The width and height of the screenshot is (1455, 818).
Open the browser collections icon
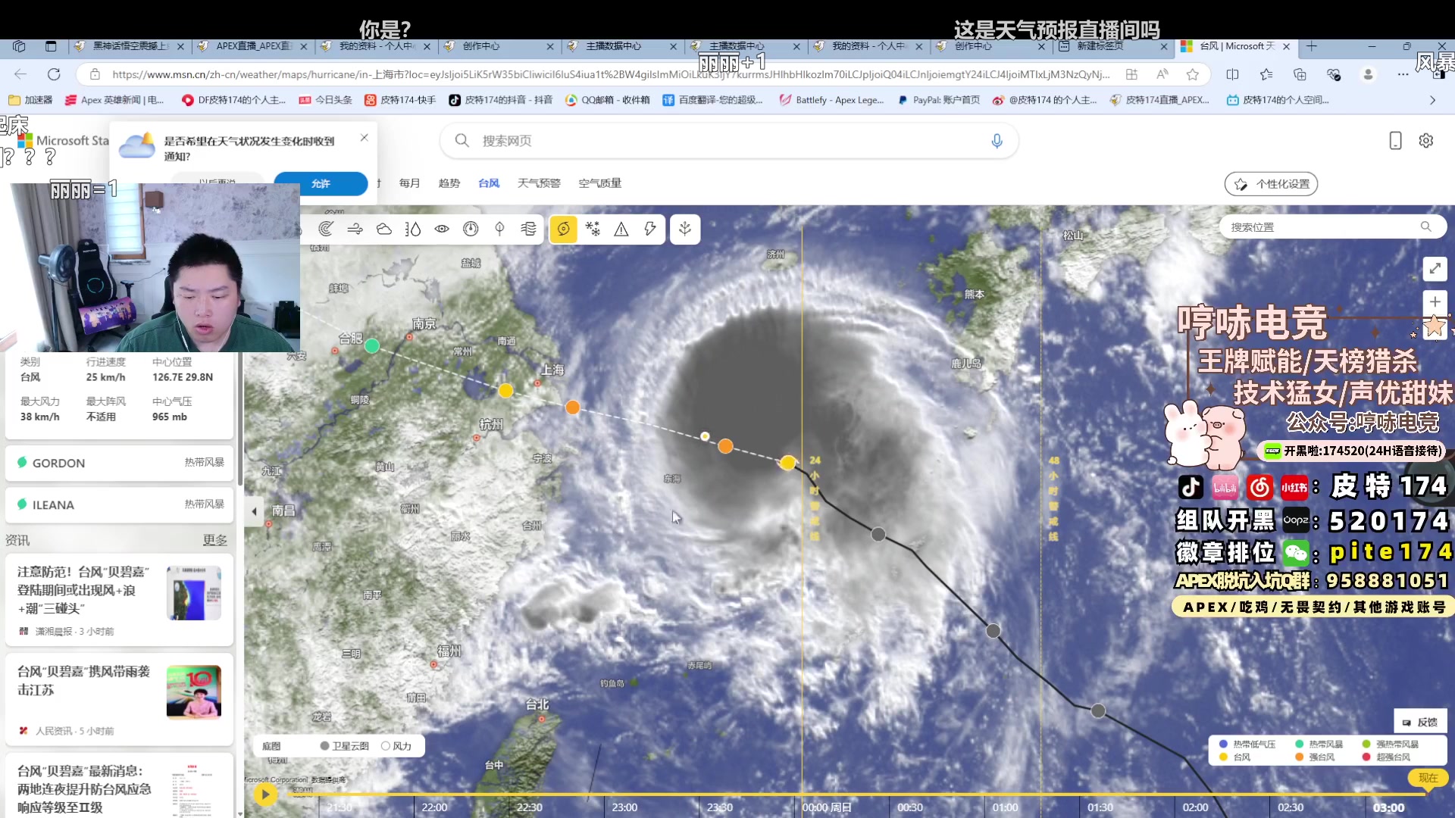(x=1300, y=74)
